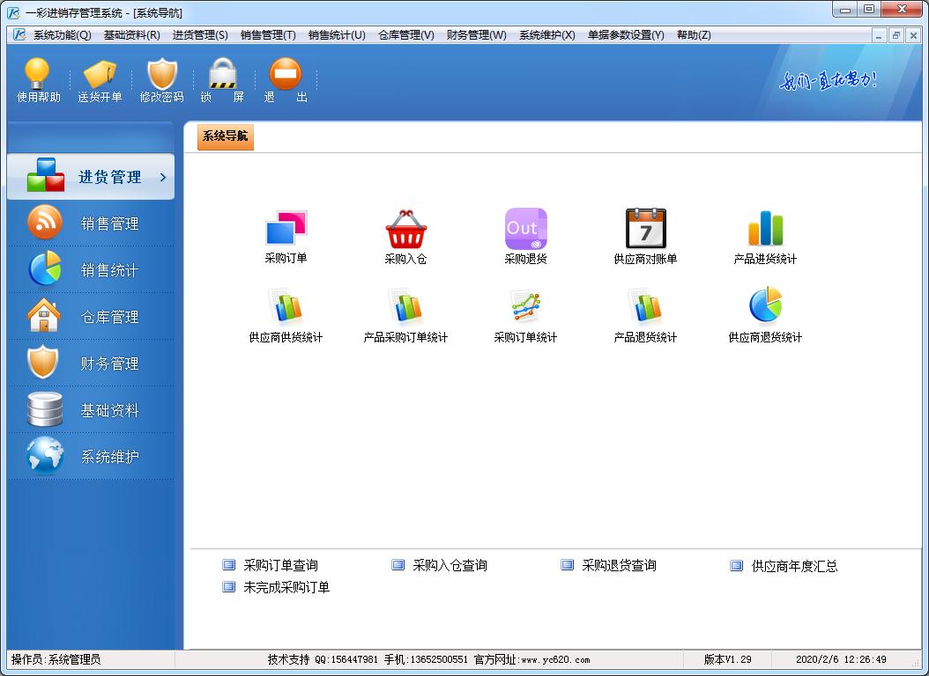Restore the inner child window
This screenshot has width=929, height=676.
(x=896, y=35)
